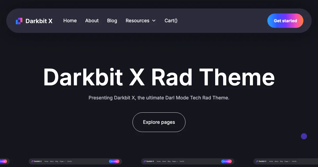This screenshot has height=167, width=318.
Task: Open the Home page link
Action: pos(70,21)
